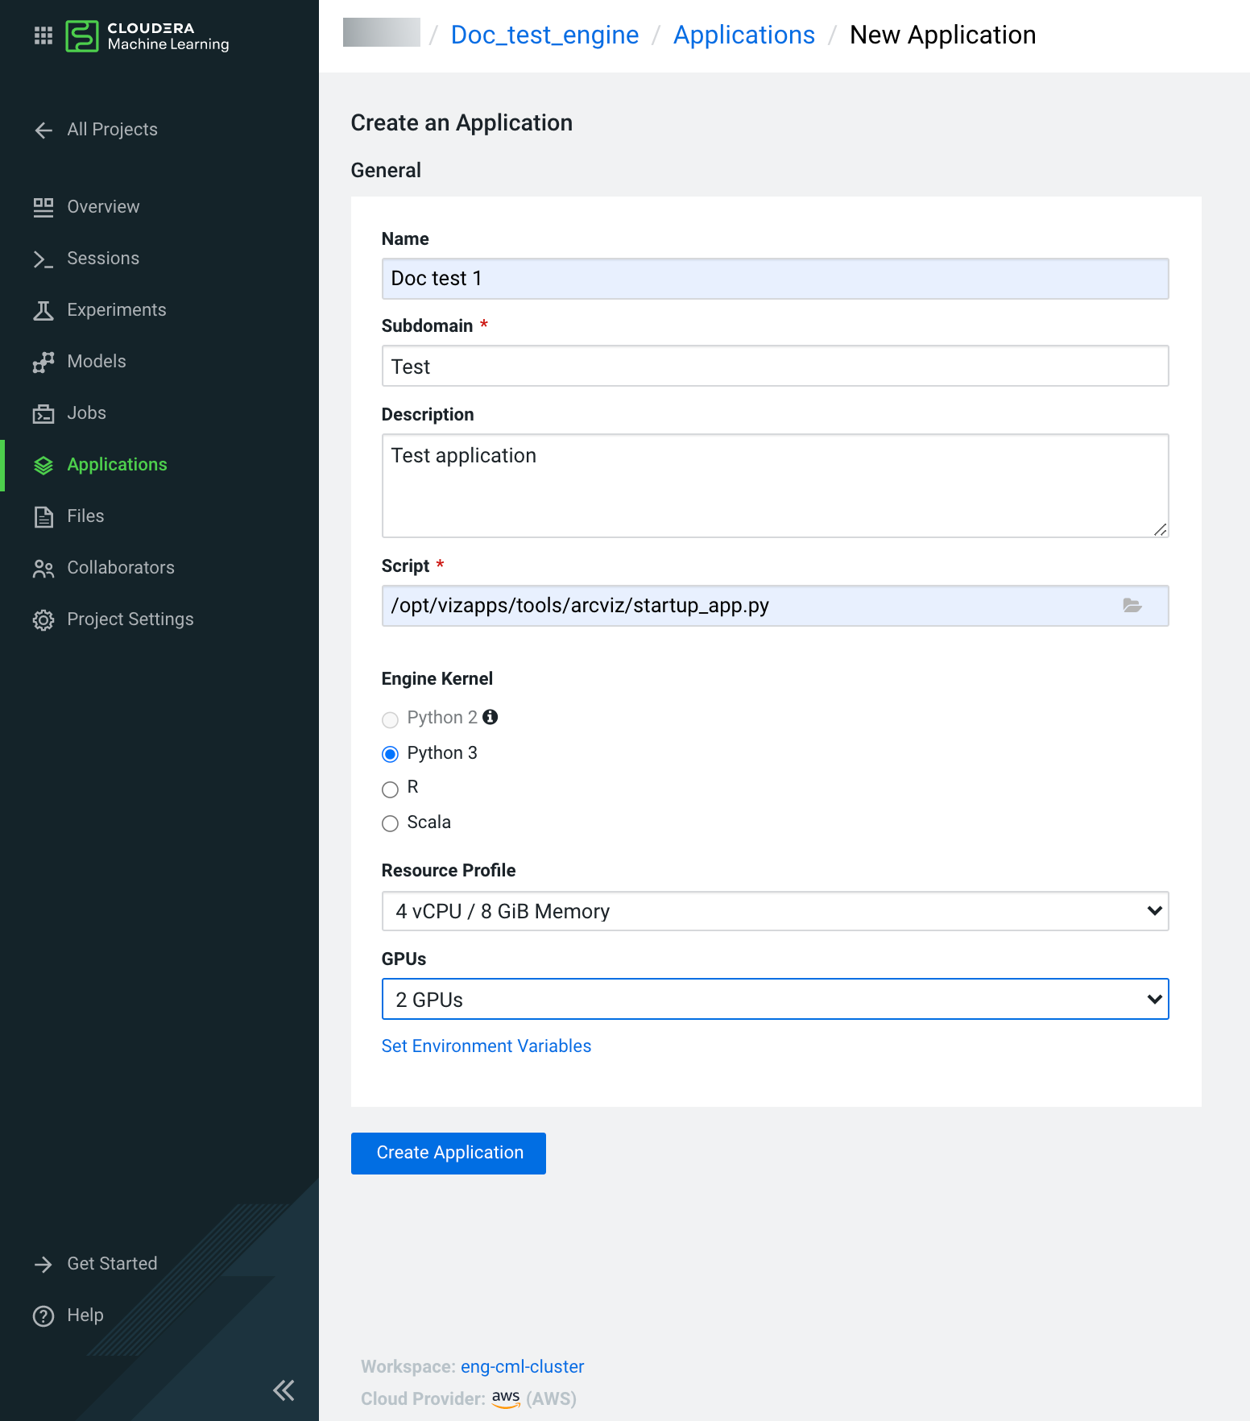Click the Project Settings gear icon
1250x1421 pixels.
(43, 619)
